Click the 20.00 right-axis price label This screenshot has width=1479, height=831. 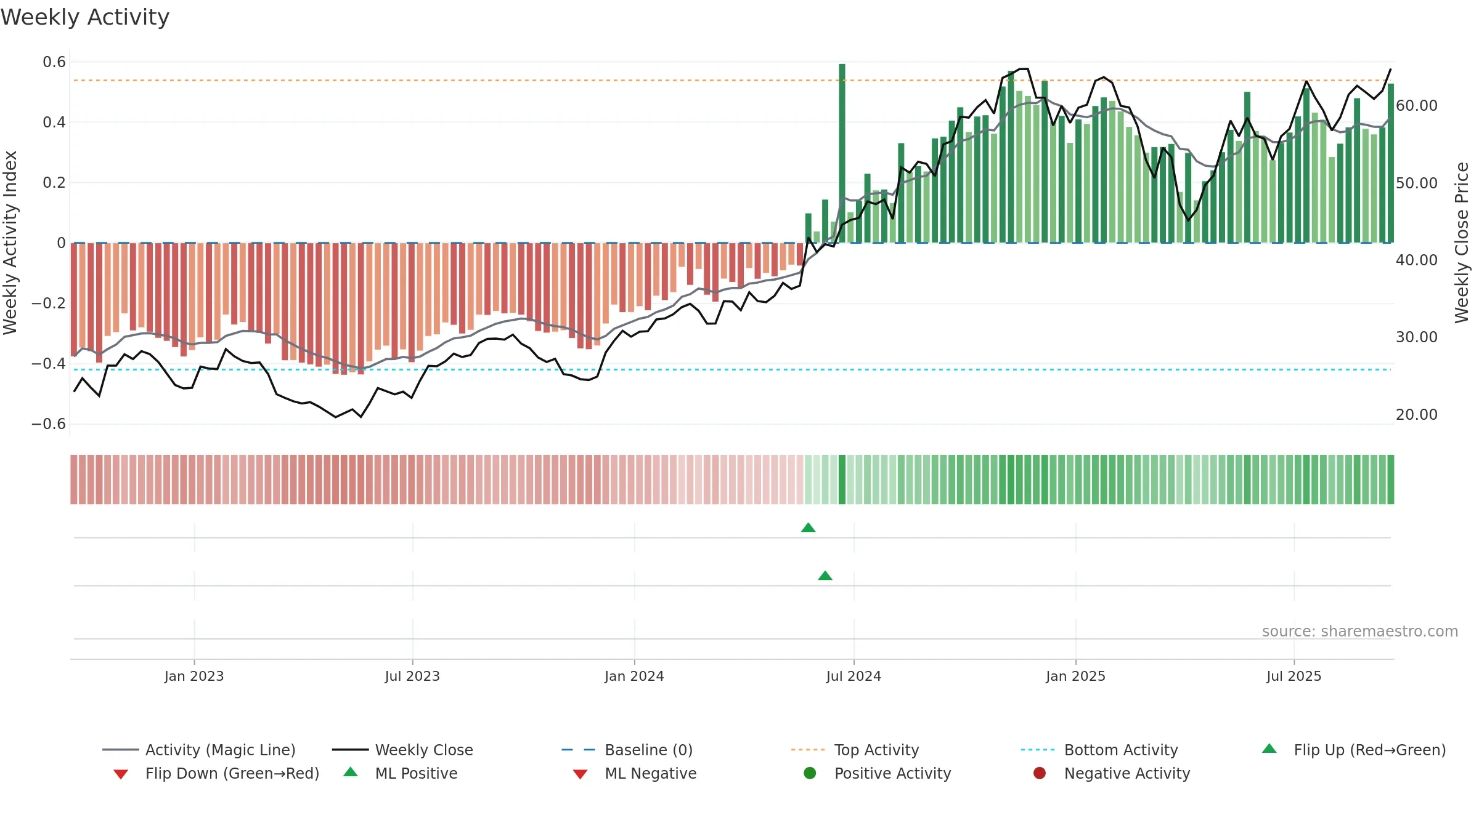pos(1416,414)
